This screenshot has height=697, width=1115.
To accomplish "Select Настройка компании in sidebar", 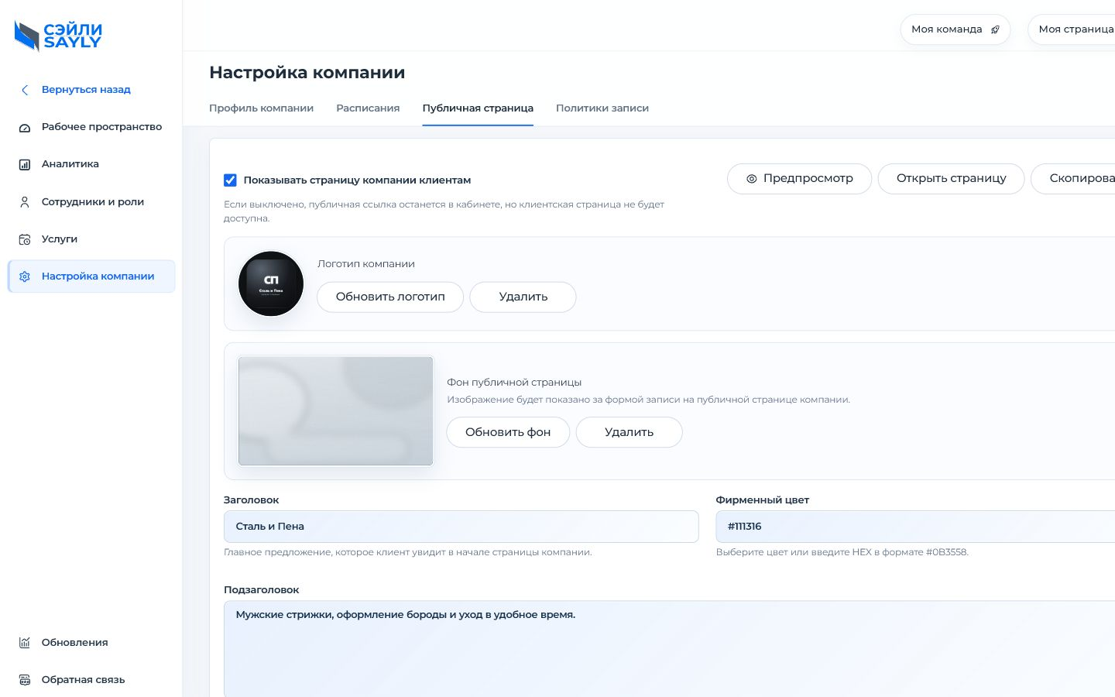I will point(91,276).
